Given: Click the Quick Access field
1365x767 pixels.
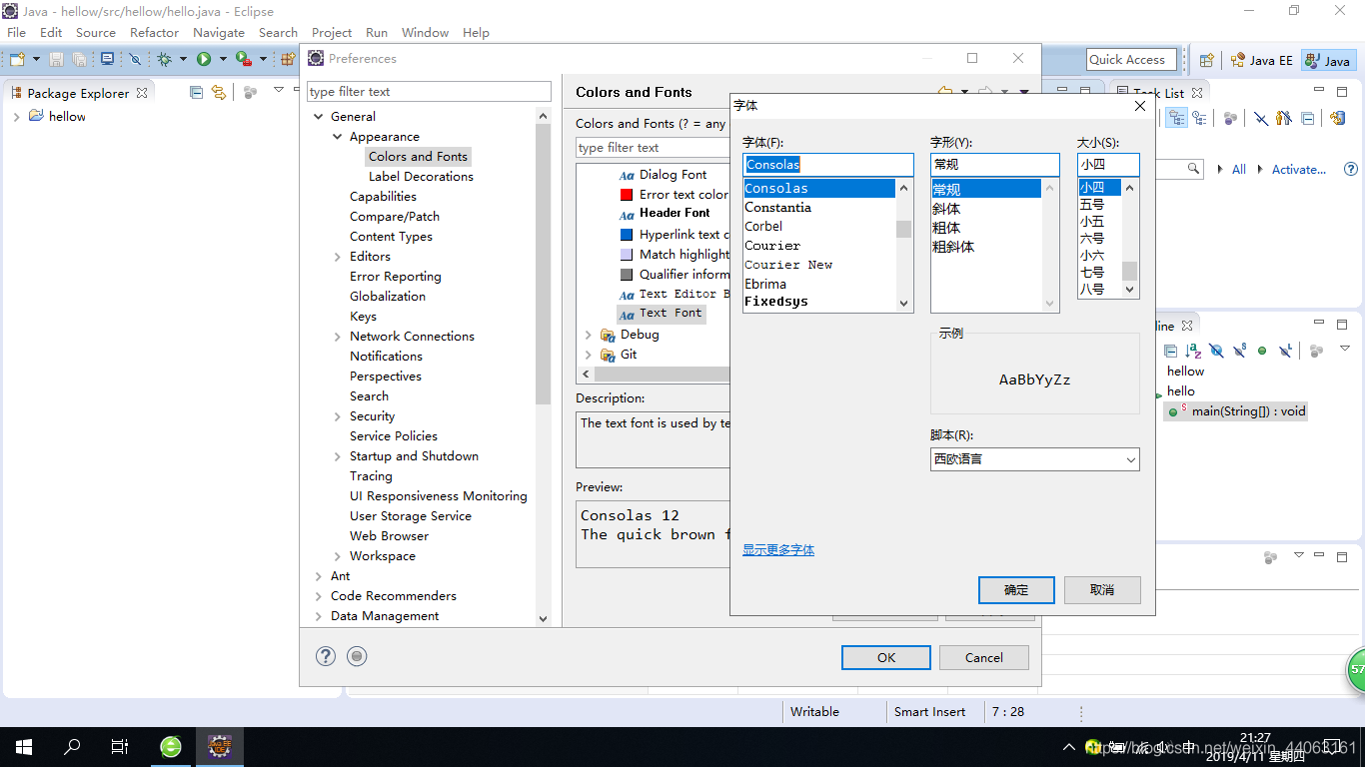Looking at the screenshot, I should pyautogui.click(x=1131, y=60).
